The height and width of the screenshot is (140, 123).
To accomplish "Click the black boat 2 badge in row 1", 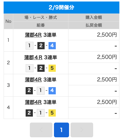I will (41, 46).
